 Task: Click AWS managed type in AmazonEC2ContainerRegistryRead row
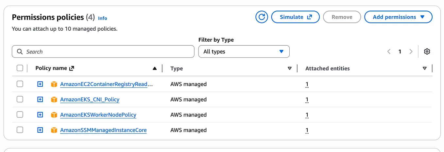189,84
